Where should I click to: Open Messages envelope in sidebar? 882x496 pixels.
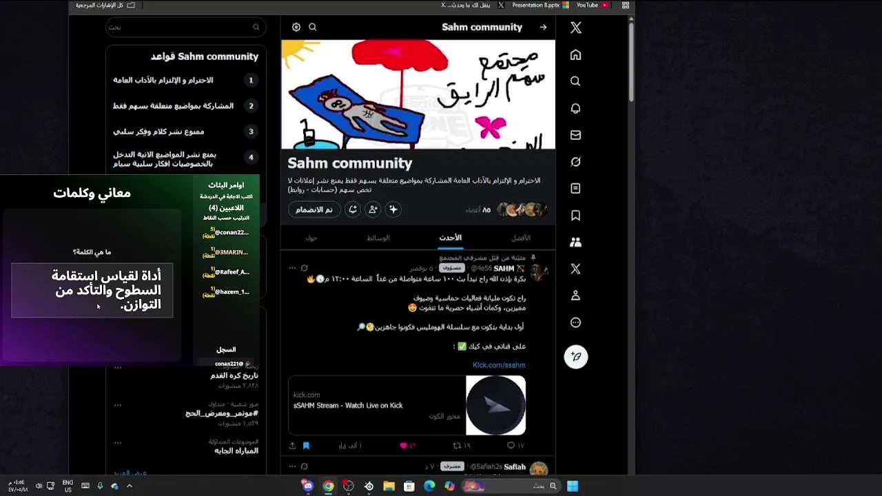tap(575, 135)
